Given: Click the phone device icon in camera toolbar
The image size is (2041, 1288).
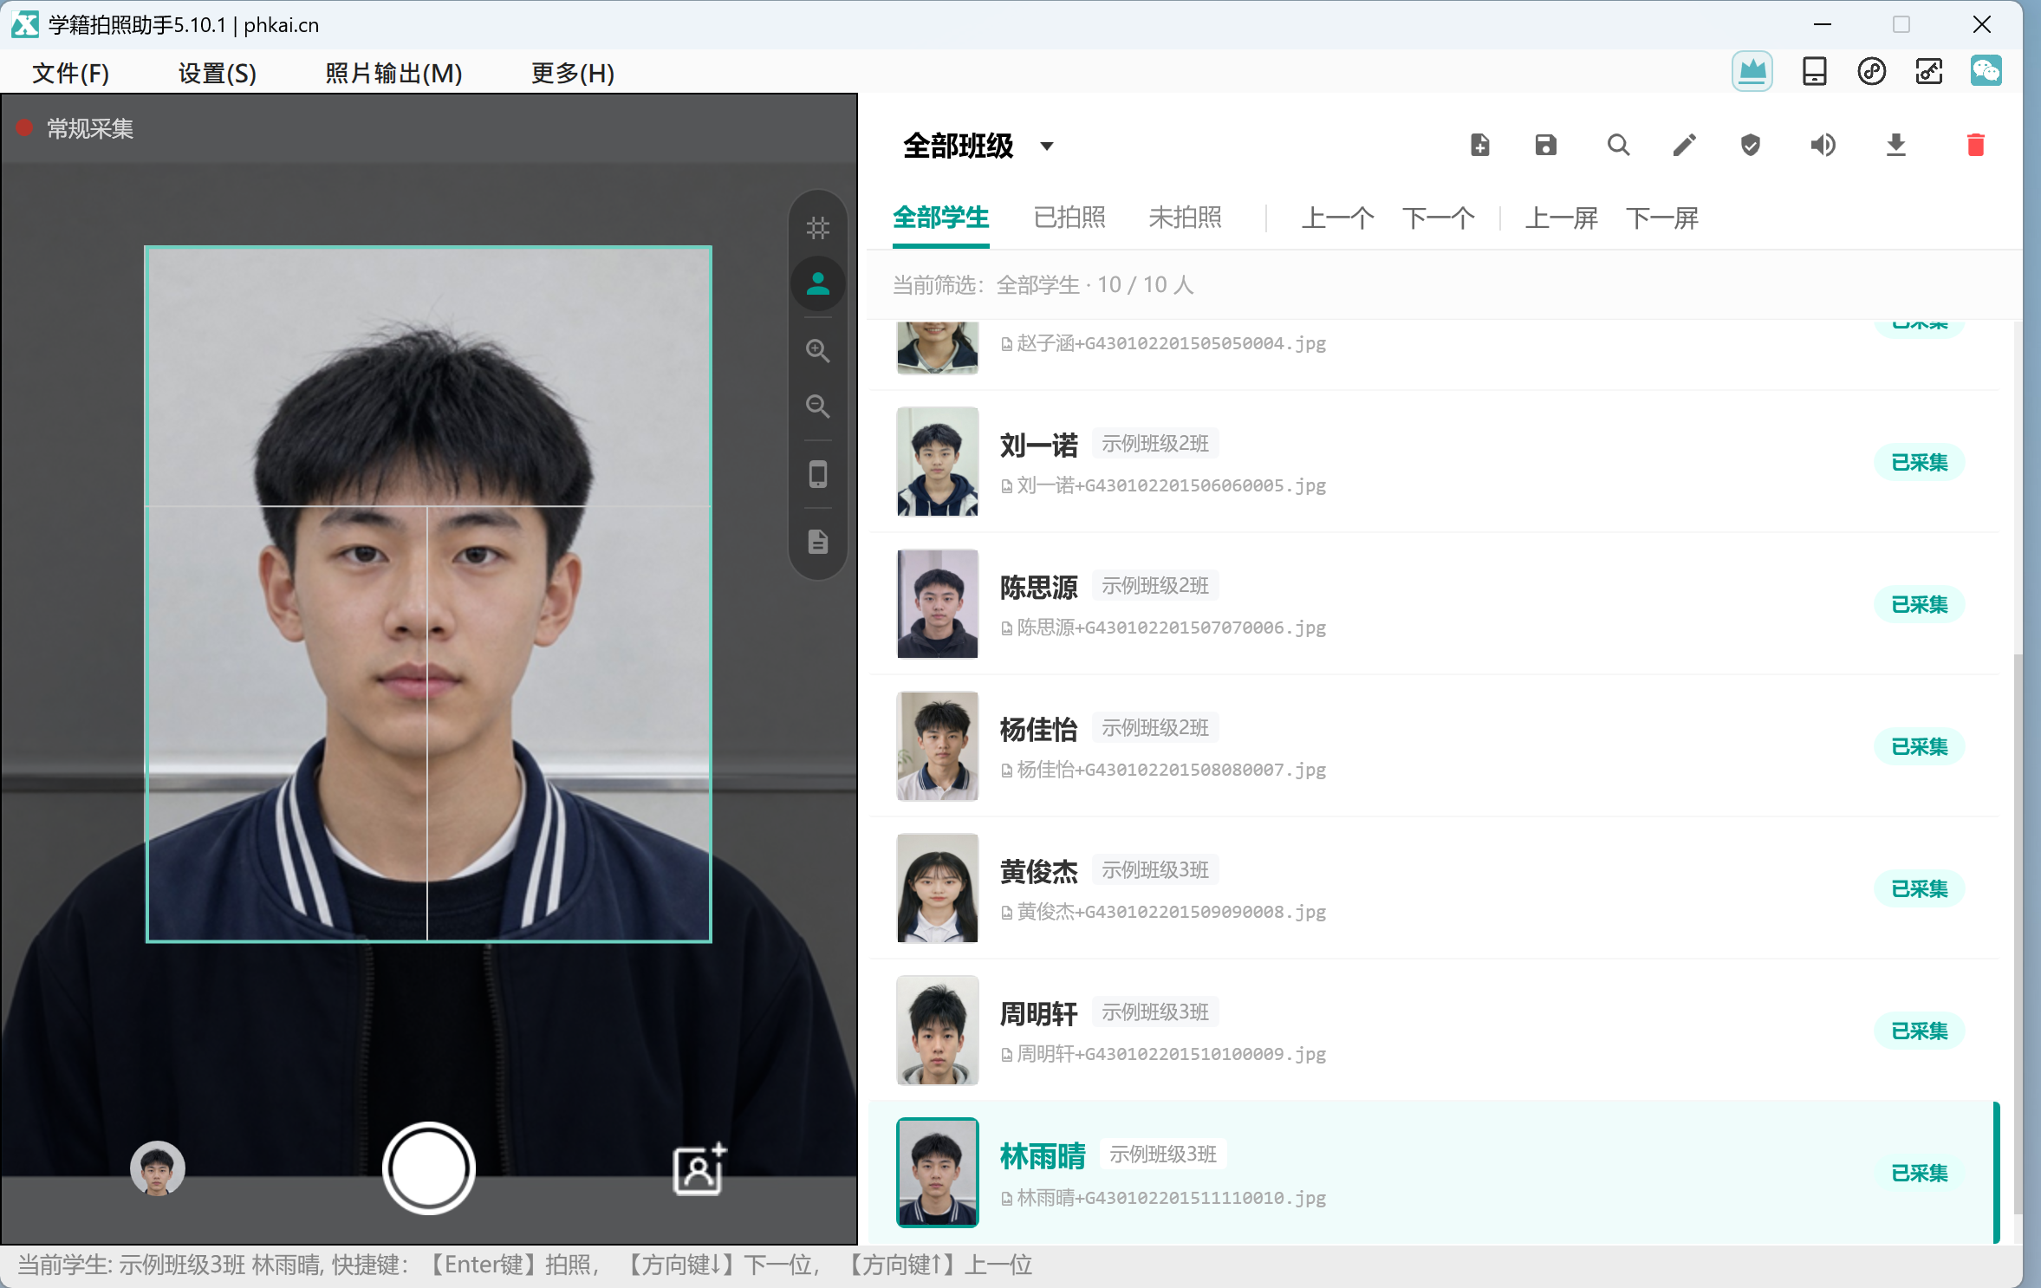Looking at the screenshot, I should pos(817,474).
